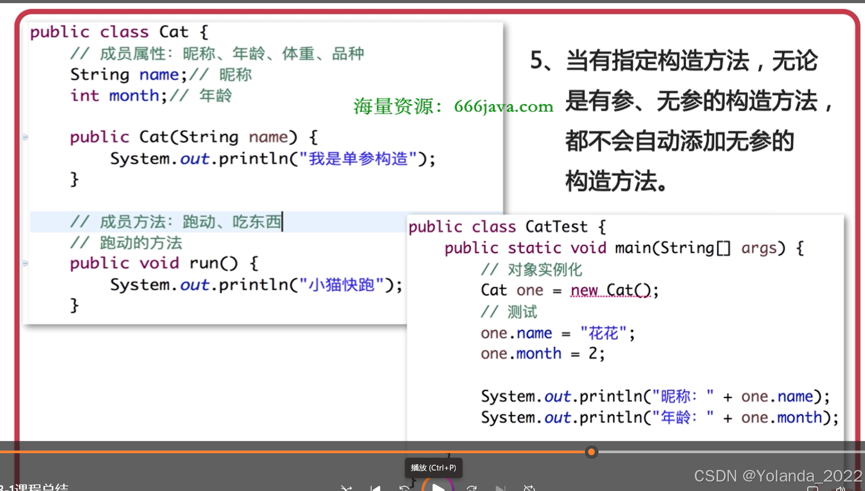The width and height of the screenshot is (865, 491).
Task: Click the println line that prints "年龄："
Action: (x=660, y=417)
